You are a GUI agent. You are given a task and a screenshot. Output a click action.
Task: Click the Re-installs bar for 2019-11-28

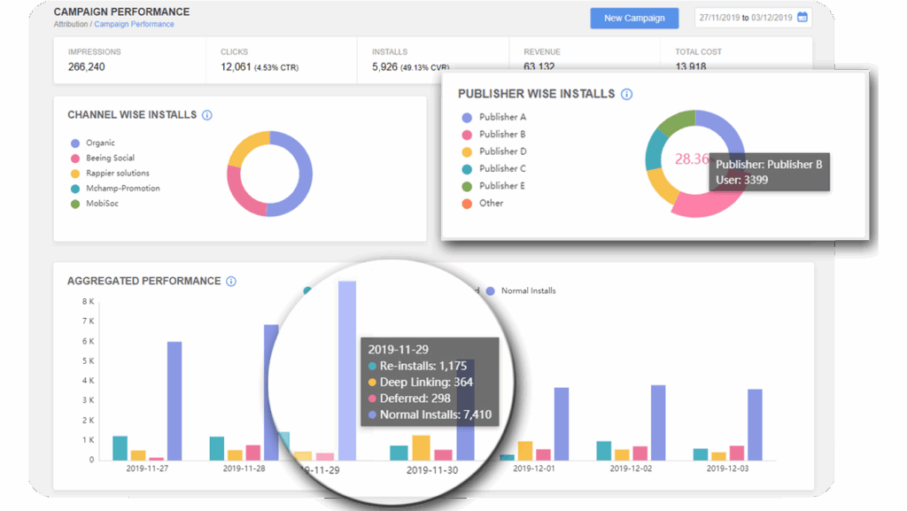pos(217,449)
